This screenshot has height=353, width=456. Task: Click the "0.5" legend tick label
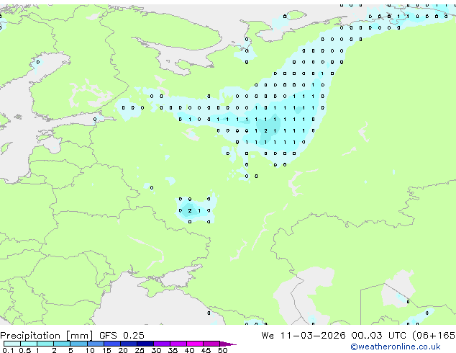(25, 350)
